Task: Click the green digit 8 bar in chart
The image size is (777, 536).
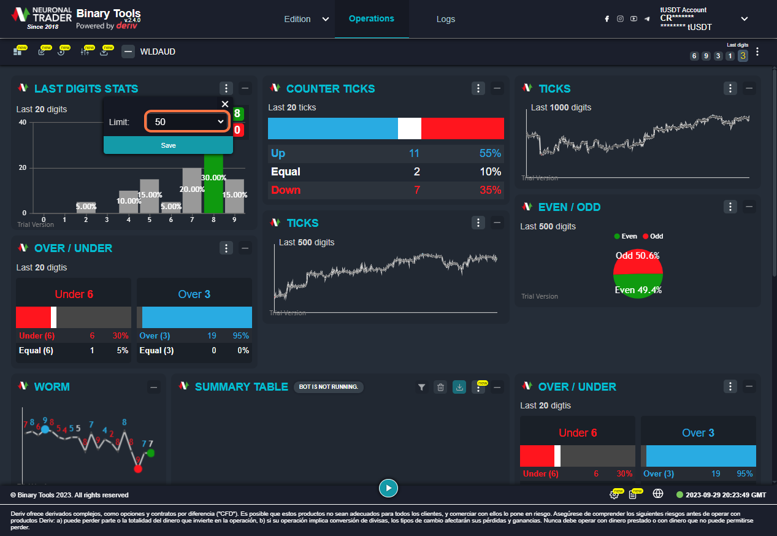Action: 213,183
